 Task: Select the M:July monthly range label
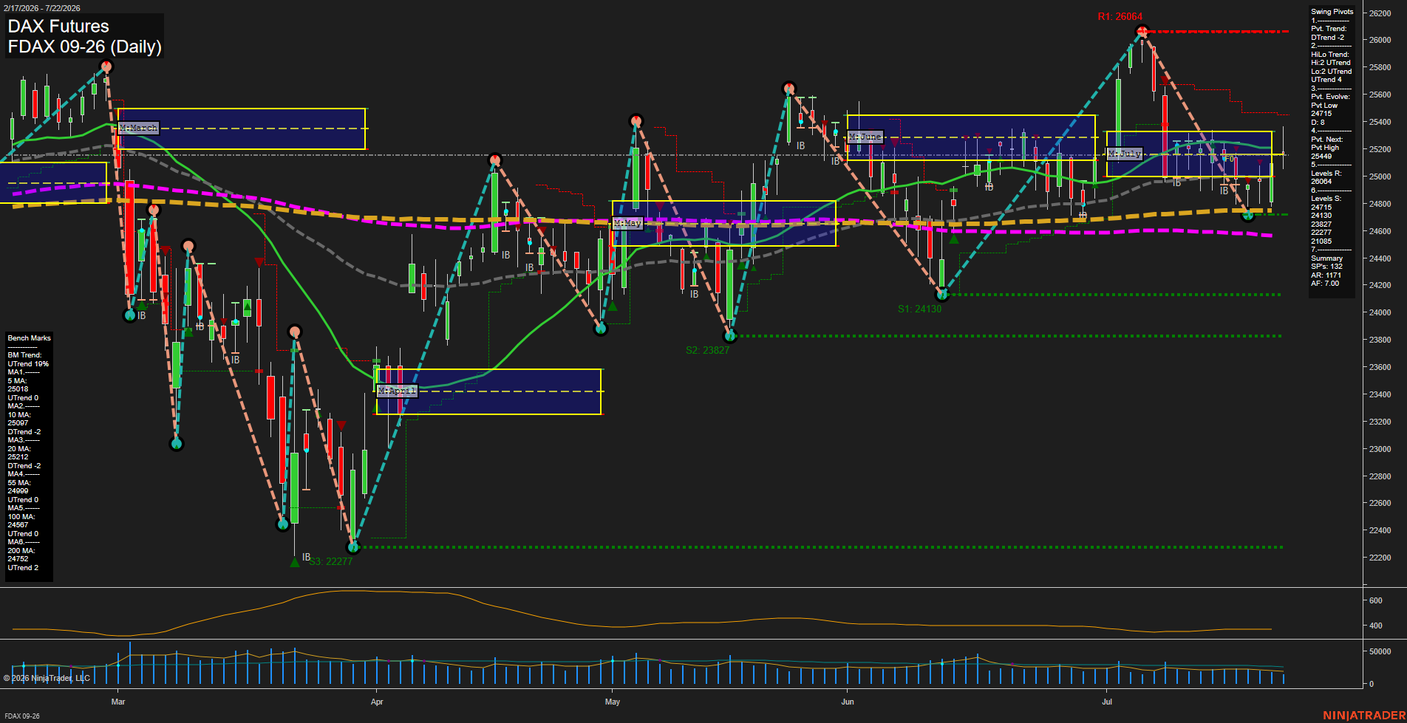point(1125,154)
